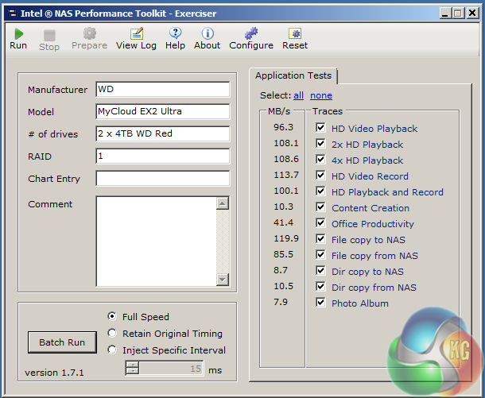This screenshot has width=485, height=398.
Task: Select the Retain Original Timing option
Action: (112, 334)
